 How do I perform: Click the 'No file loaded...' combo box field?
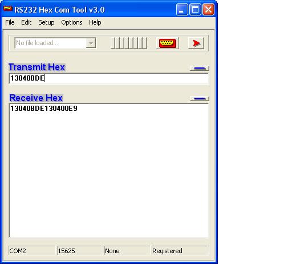point(55,43)
